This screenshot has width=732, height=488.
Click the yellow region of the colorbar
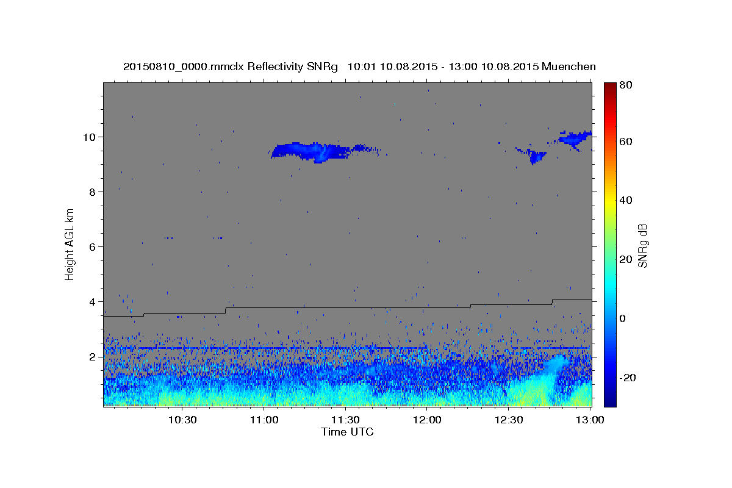611,201
